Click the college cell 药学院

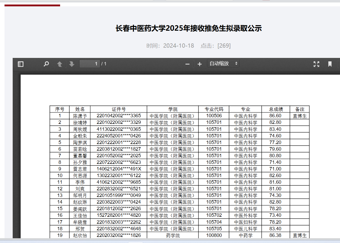[x=173, y=235]
